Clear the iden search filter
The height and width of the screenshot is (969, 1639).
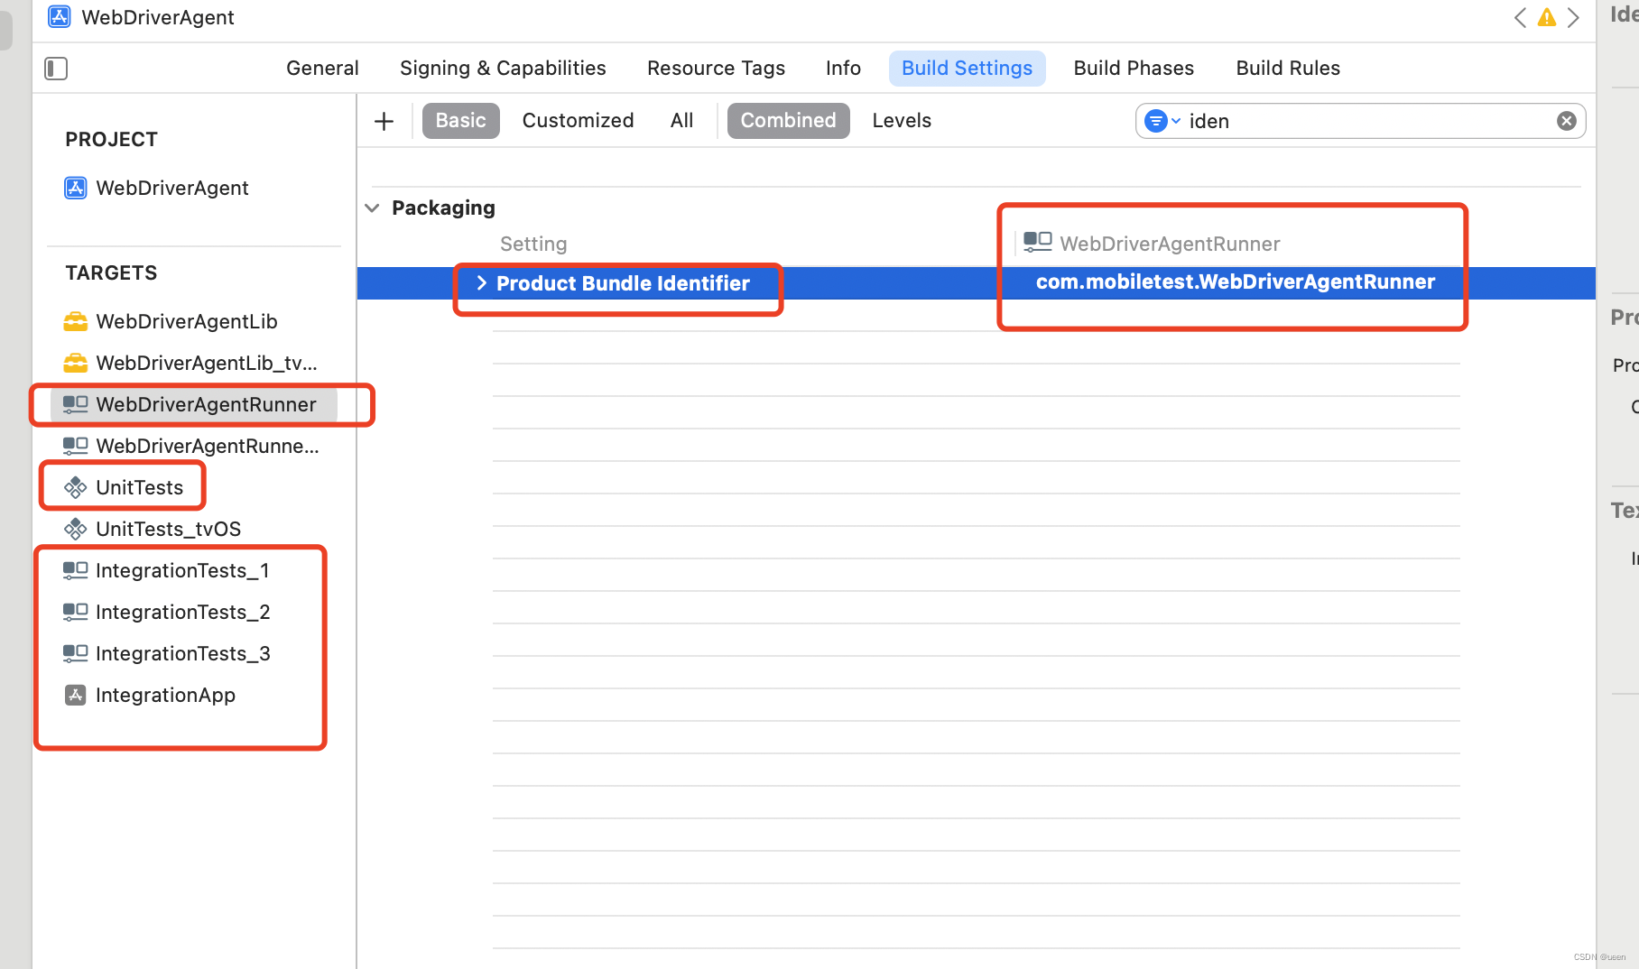(x=1566, y=120)
